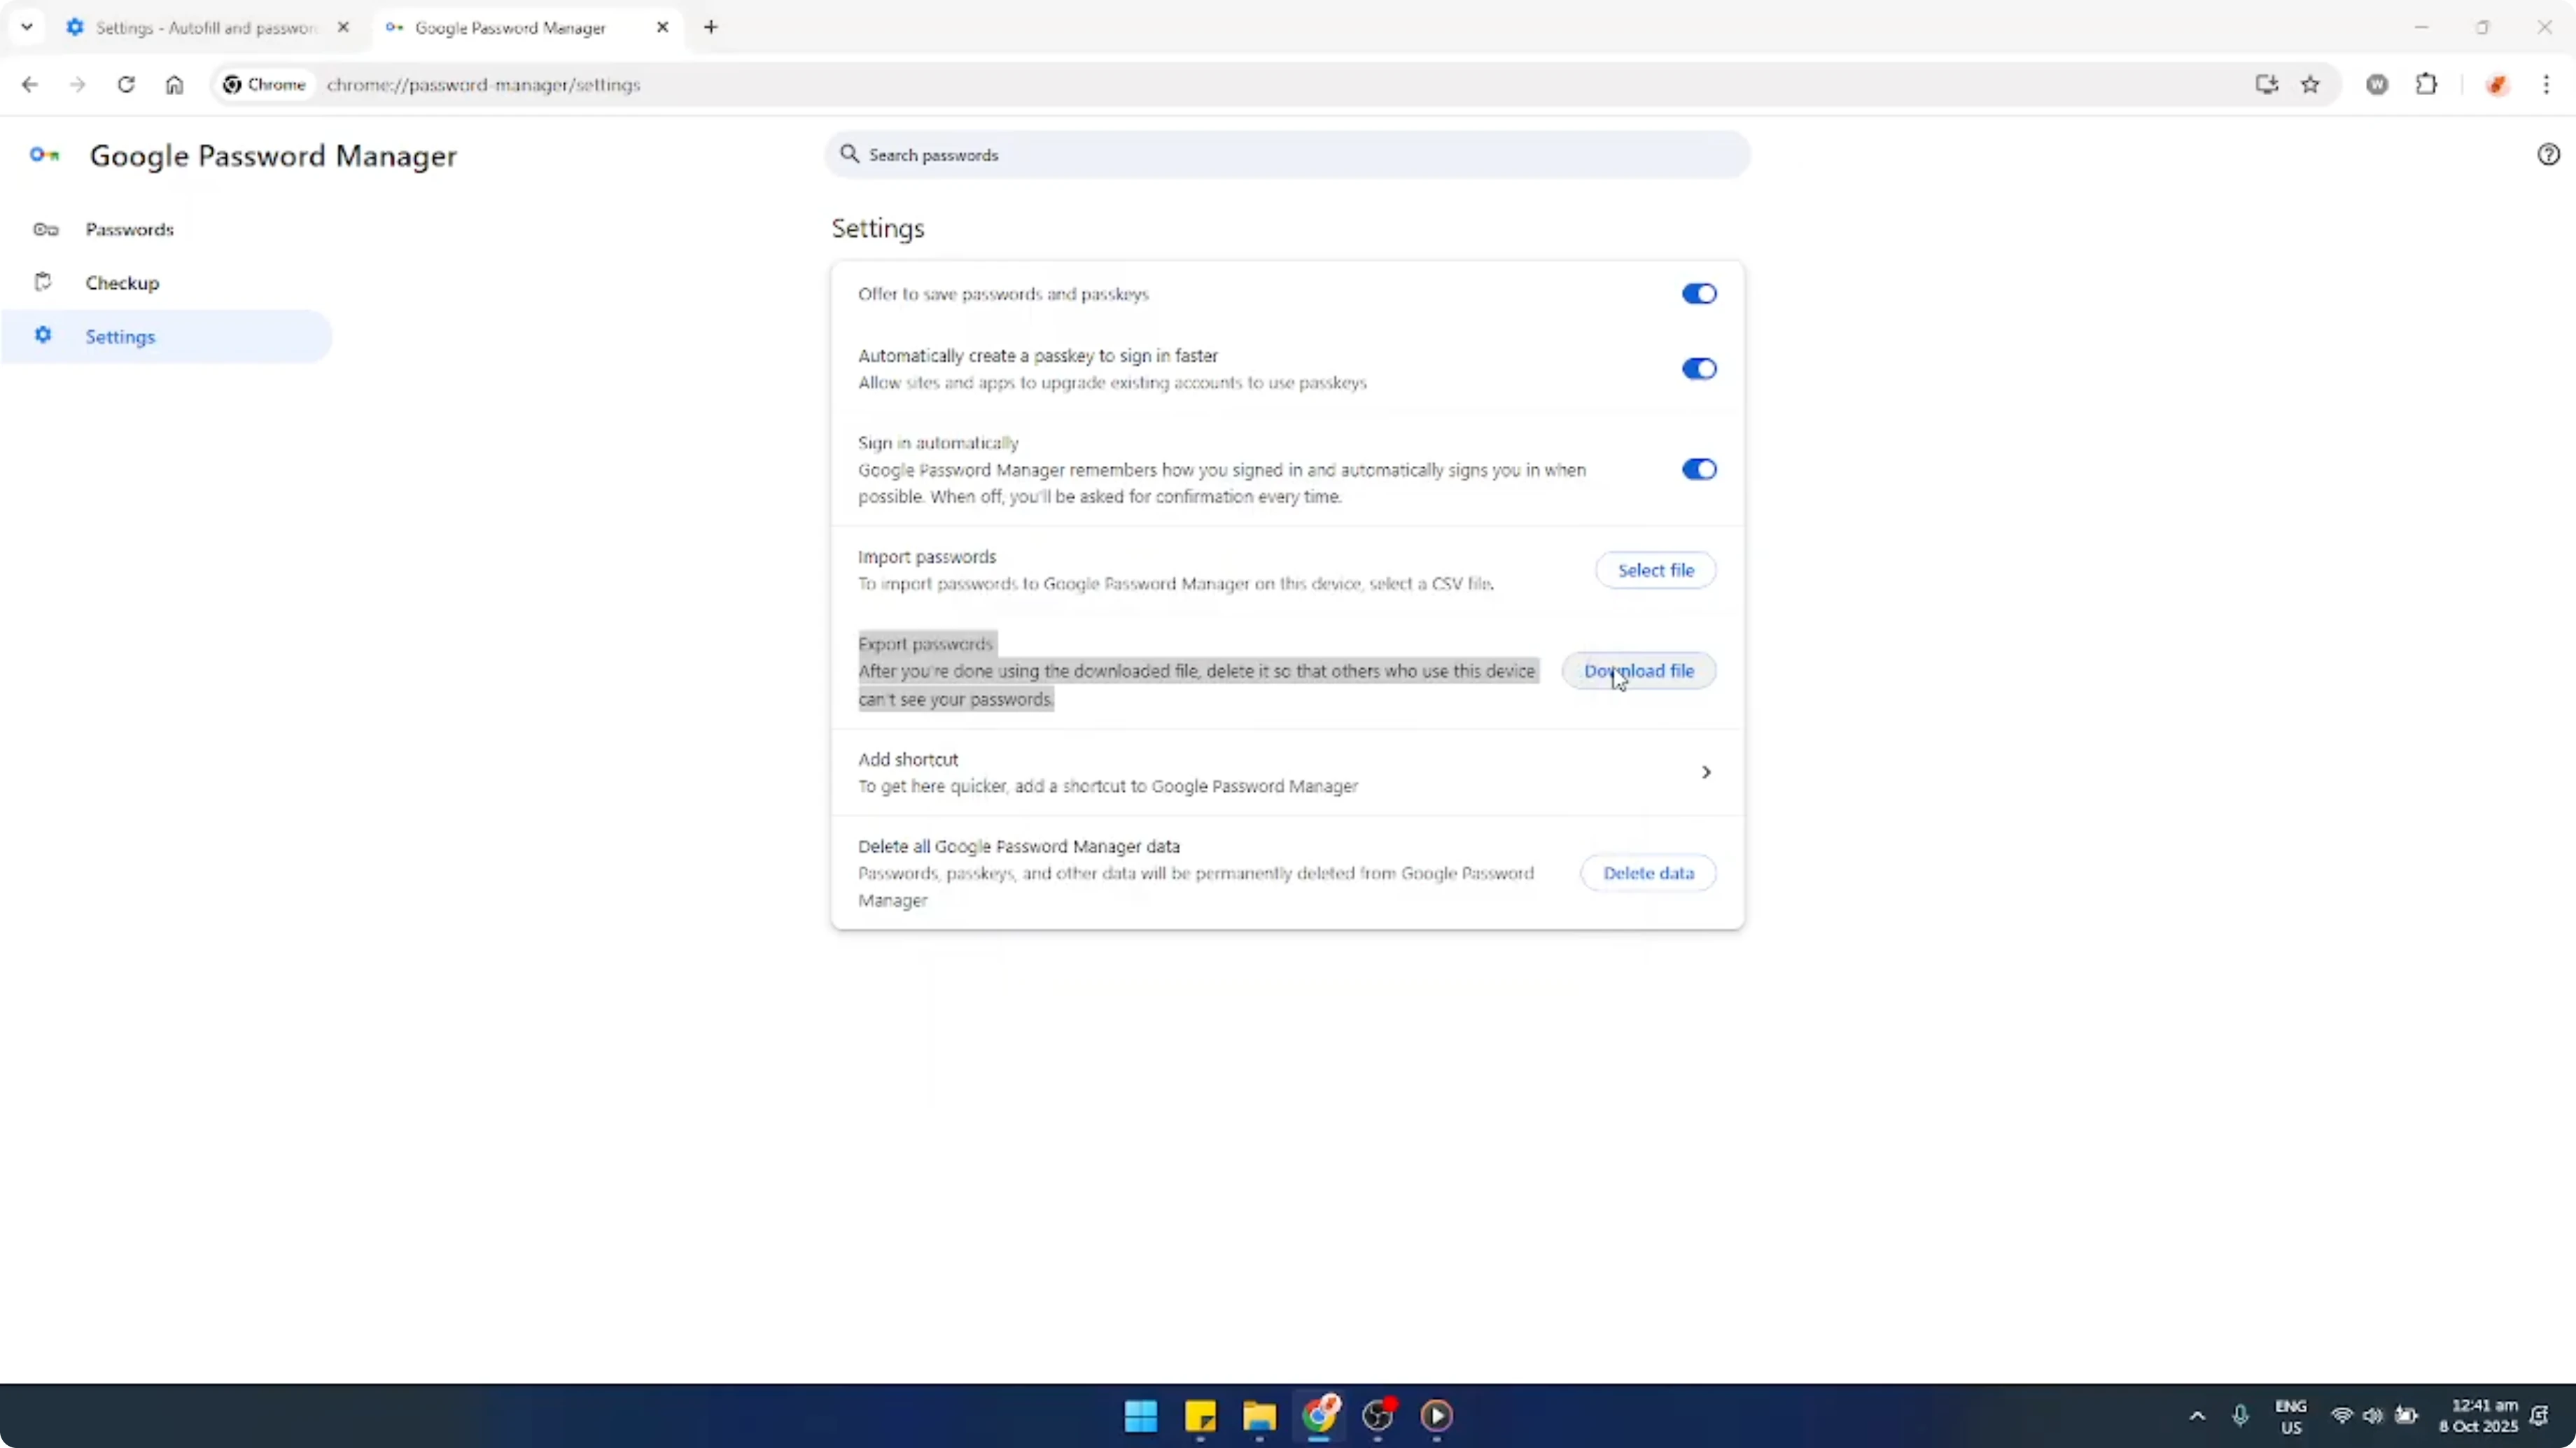Select the Google Password Manager tab

pos(510,28)
